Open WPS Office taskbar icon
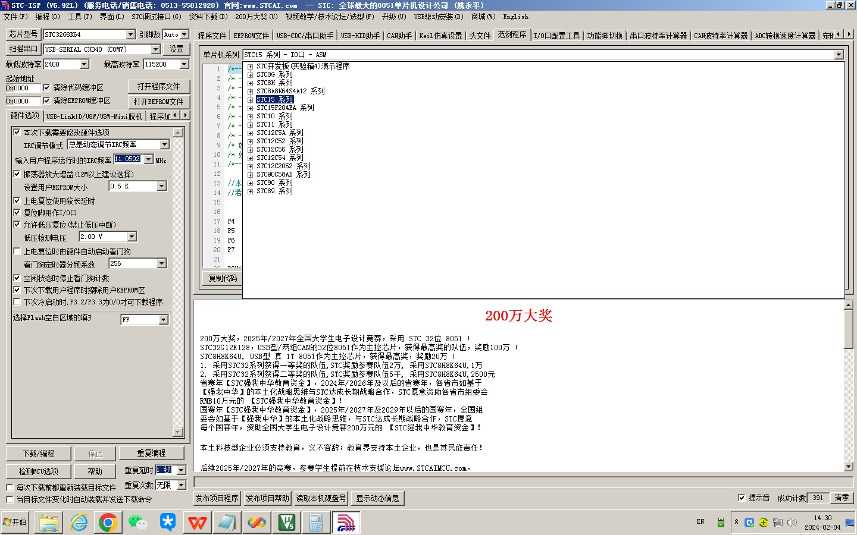The width and height of the screenshot is (857, 535). click(x=197, y=523)
